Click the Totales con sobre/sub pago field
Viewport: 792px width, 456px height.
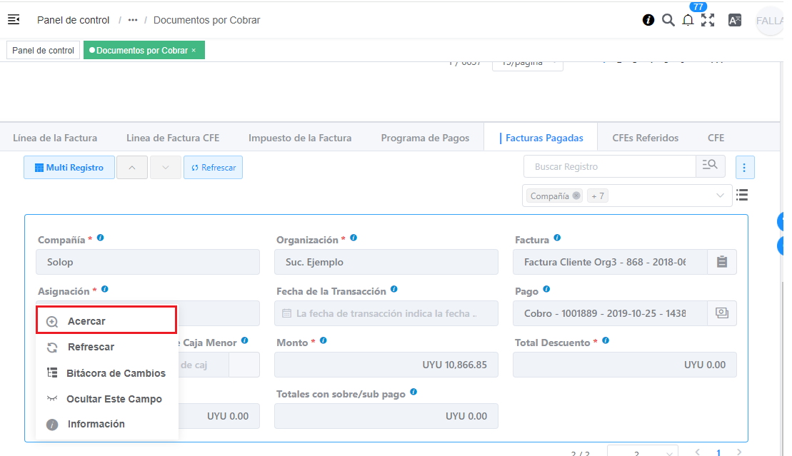click(x=386, y=417)
